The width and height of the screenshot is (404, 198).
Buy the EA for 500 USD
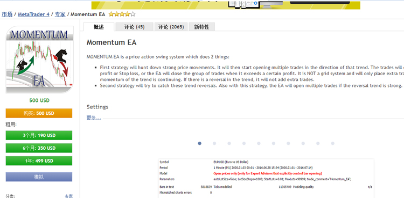(39, 113)
